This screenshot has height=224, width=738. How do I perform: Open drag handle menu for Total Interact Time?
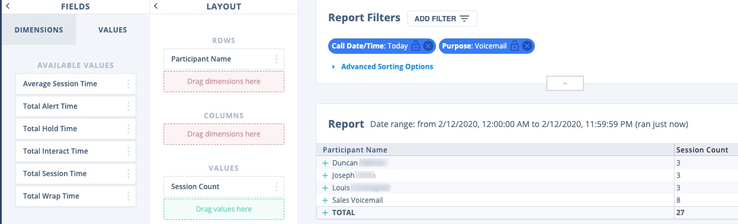129,151
